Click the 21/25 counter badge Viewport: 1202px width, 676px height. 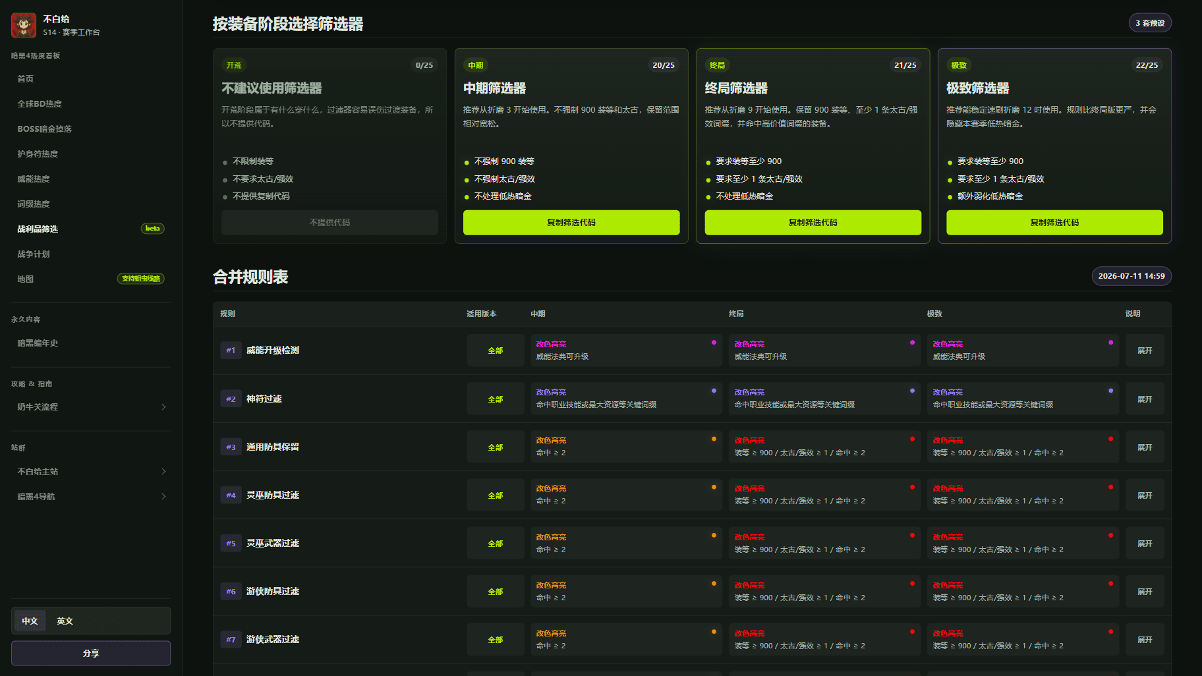tap(905, 65)
